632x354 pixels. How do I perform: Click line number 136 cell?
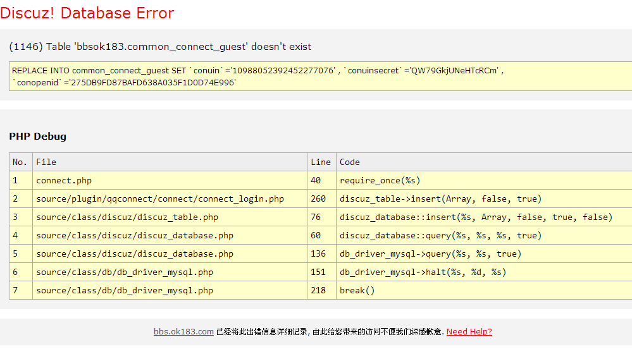[321, 253]
